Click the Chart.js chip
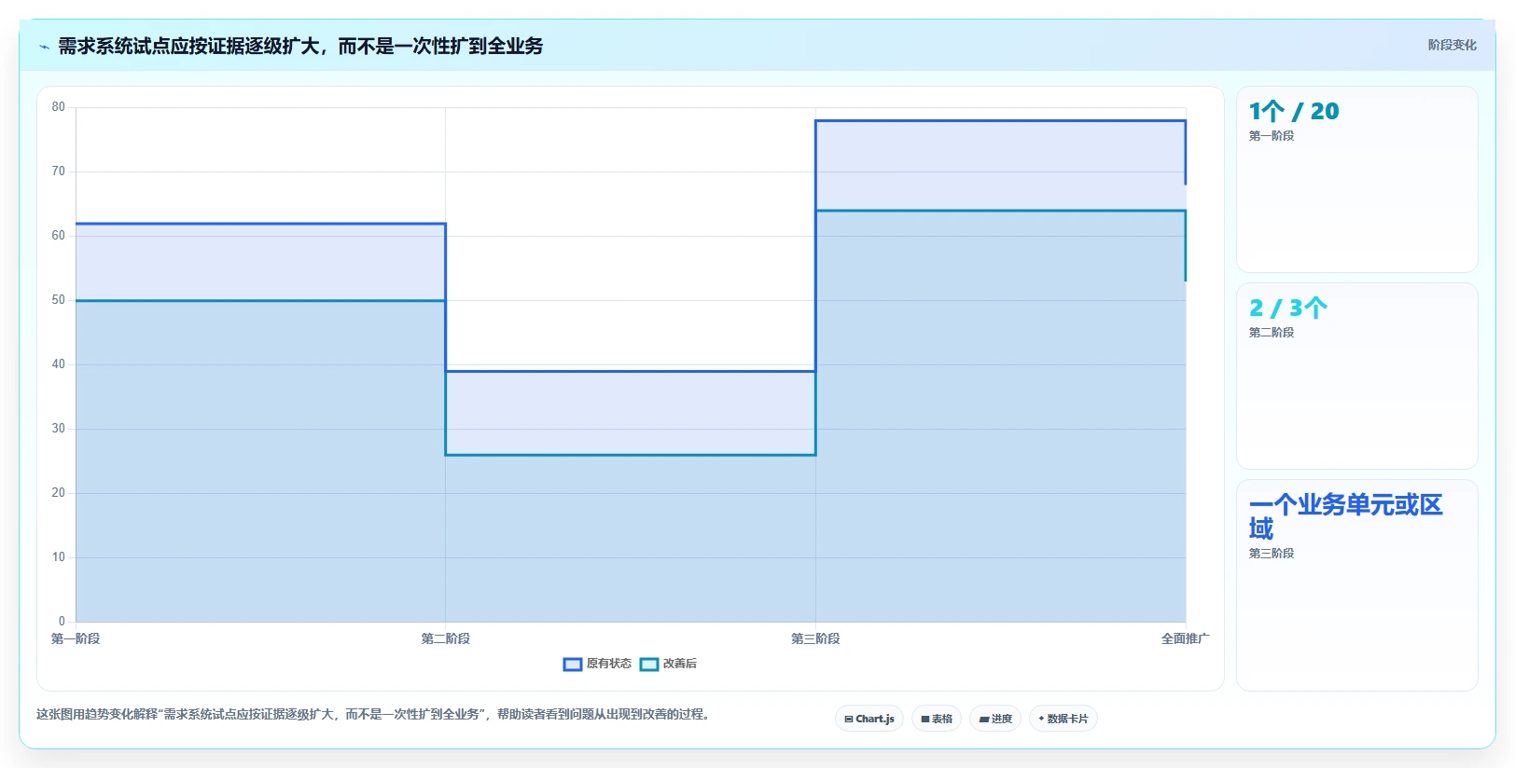 [869, 719]
